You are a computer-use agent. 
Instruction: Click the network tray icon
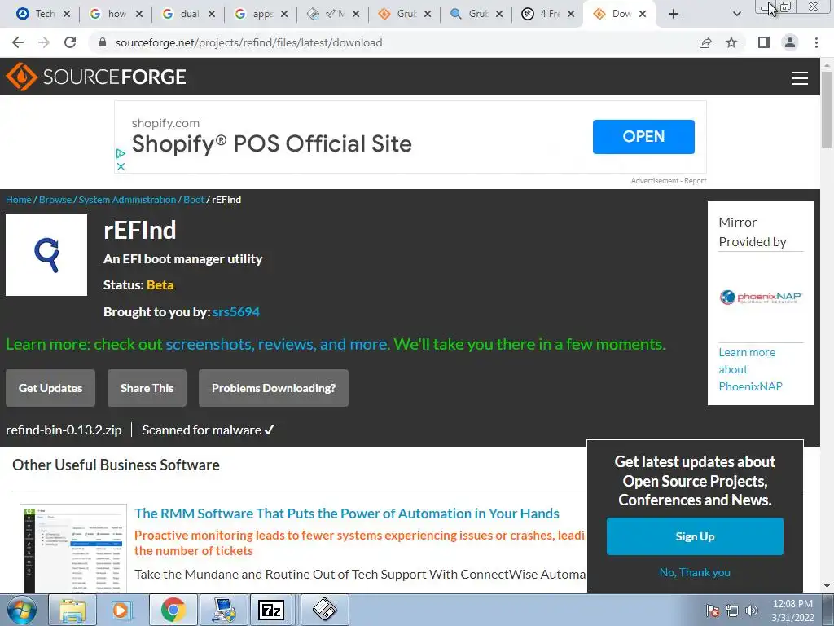[x=732, y=611]
